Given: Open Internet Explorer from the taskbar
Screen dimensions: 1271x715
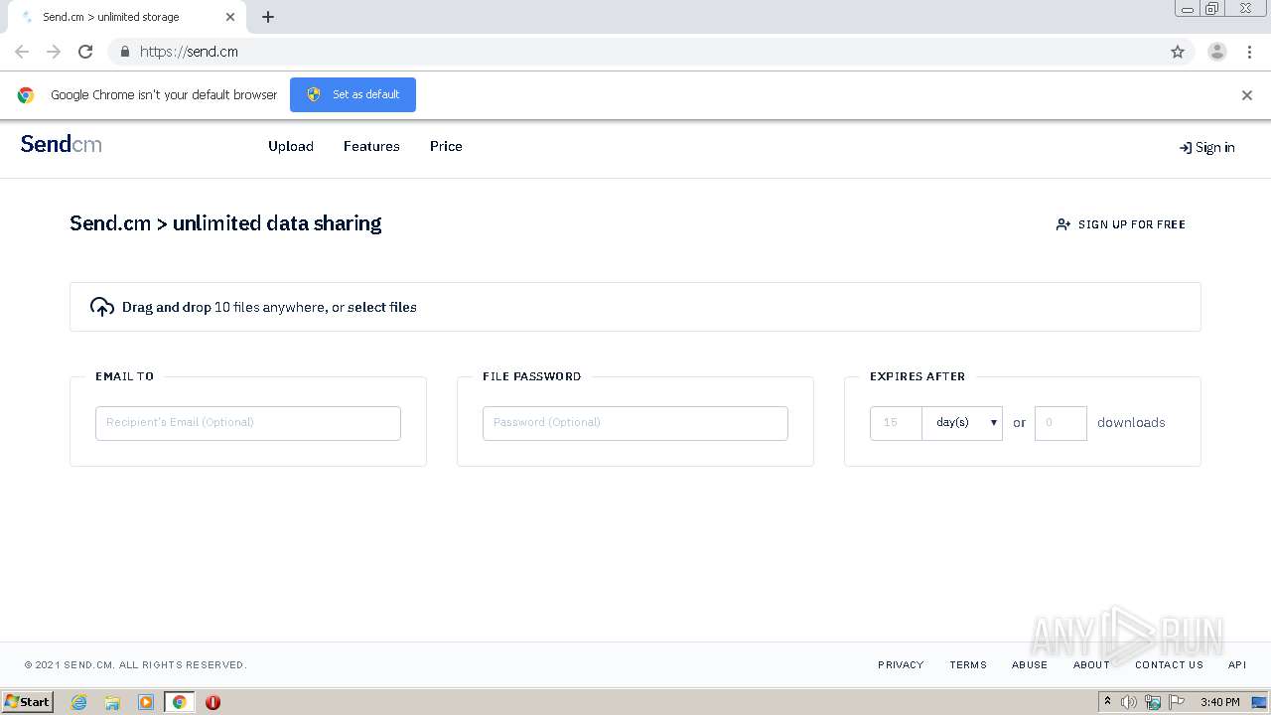Looking at the screenshot, I should (x=79, y=702).
